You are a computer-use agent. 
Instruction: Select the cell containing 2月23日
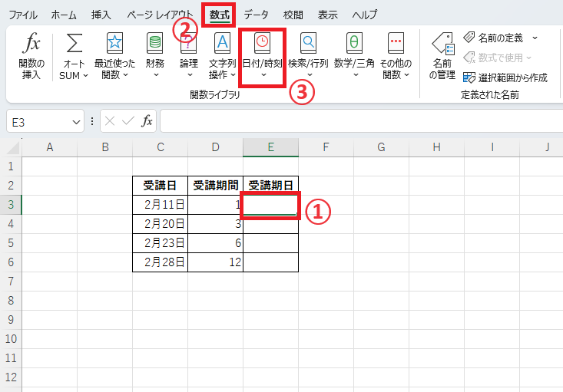[160, 243]
